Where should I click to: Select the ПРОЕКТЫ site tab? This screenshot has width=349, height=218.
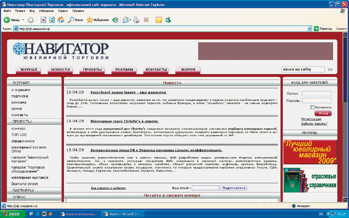(x=92, y=70)
